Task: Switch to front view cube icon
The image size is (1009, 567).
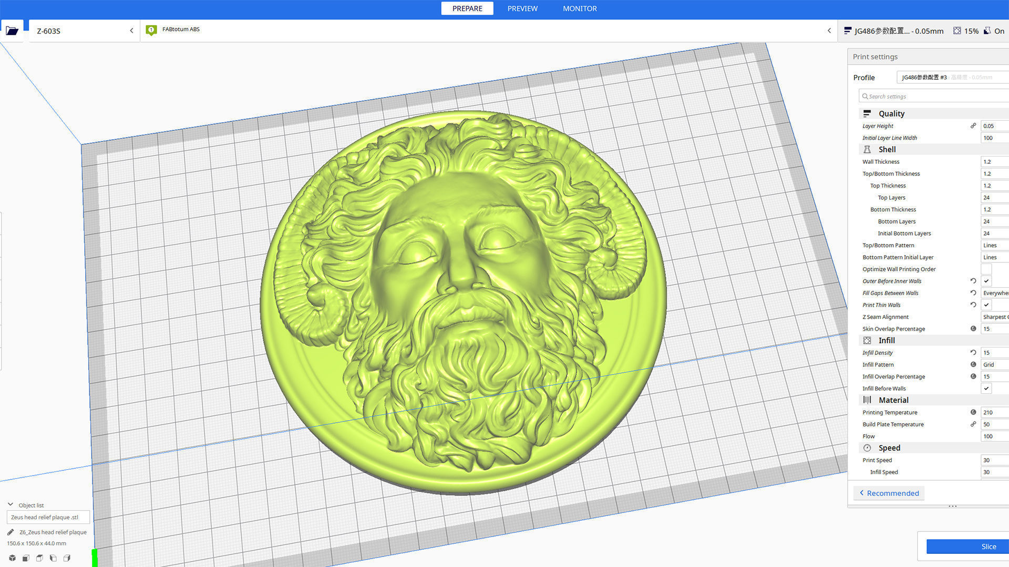Action: [x=26, y=558]
